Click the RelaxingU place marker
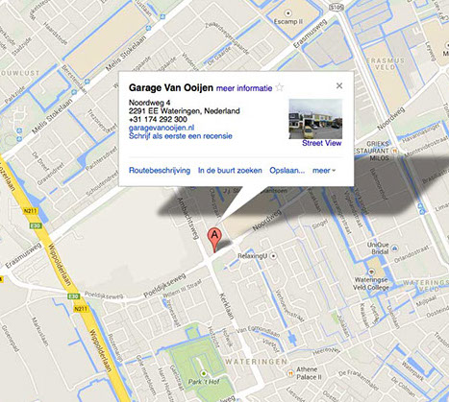The width and height of the screenshot is (449, 402). coord(273,256)
